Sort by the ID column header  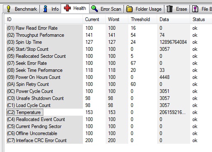click(44, 19)
